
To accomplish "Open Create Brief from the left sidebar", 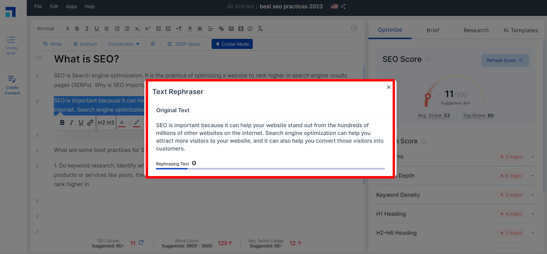I will (11, 45).
